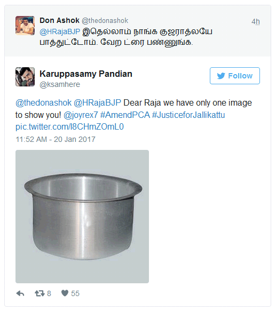Click the Karuppasamy Pandian display name

tap(86, 74)
